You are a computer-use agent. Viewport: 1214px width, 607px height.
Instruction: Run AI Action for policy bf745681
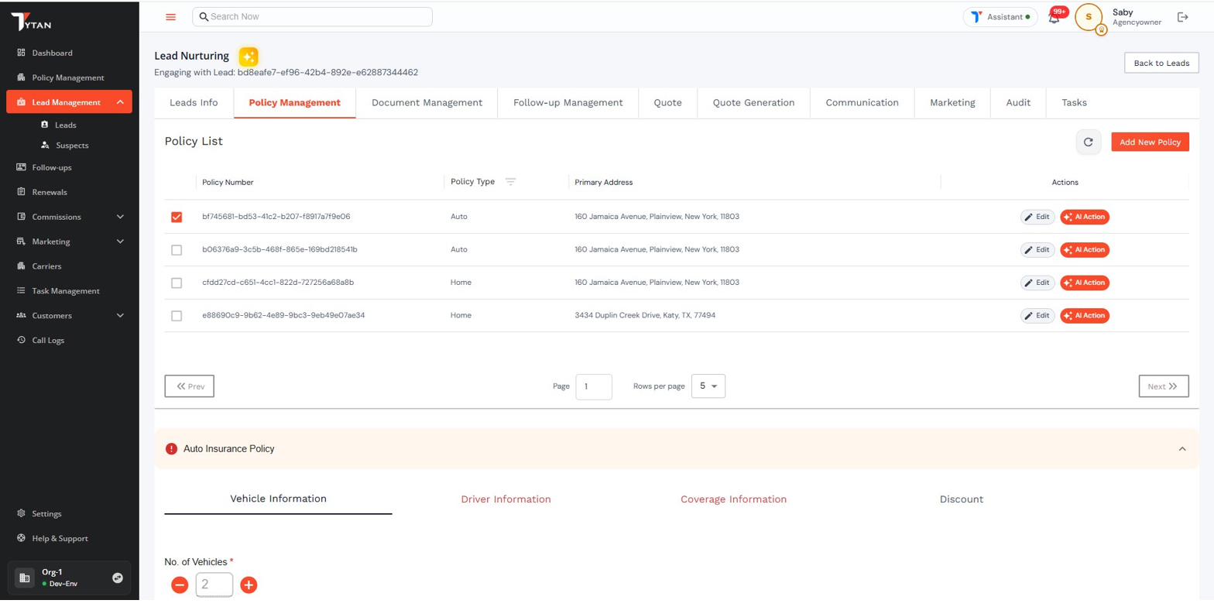1085,217
